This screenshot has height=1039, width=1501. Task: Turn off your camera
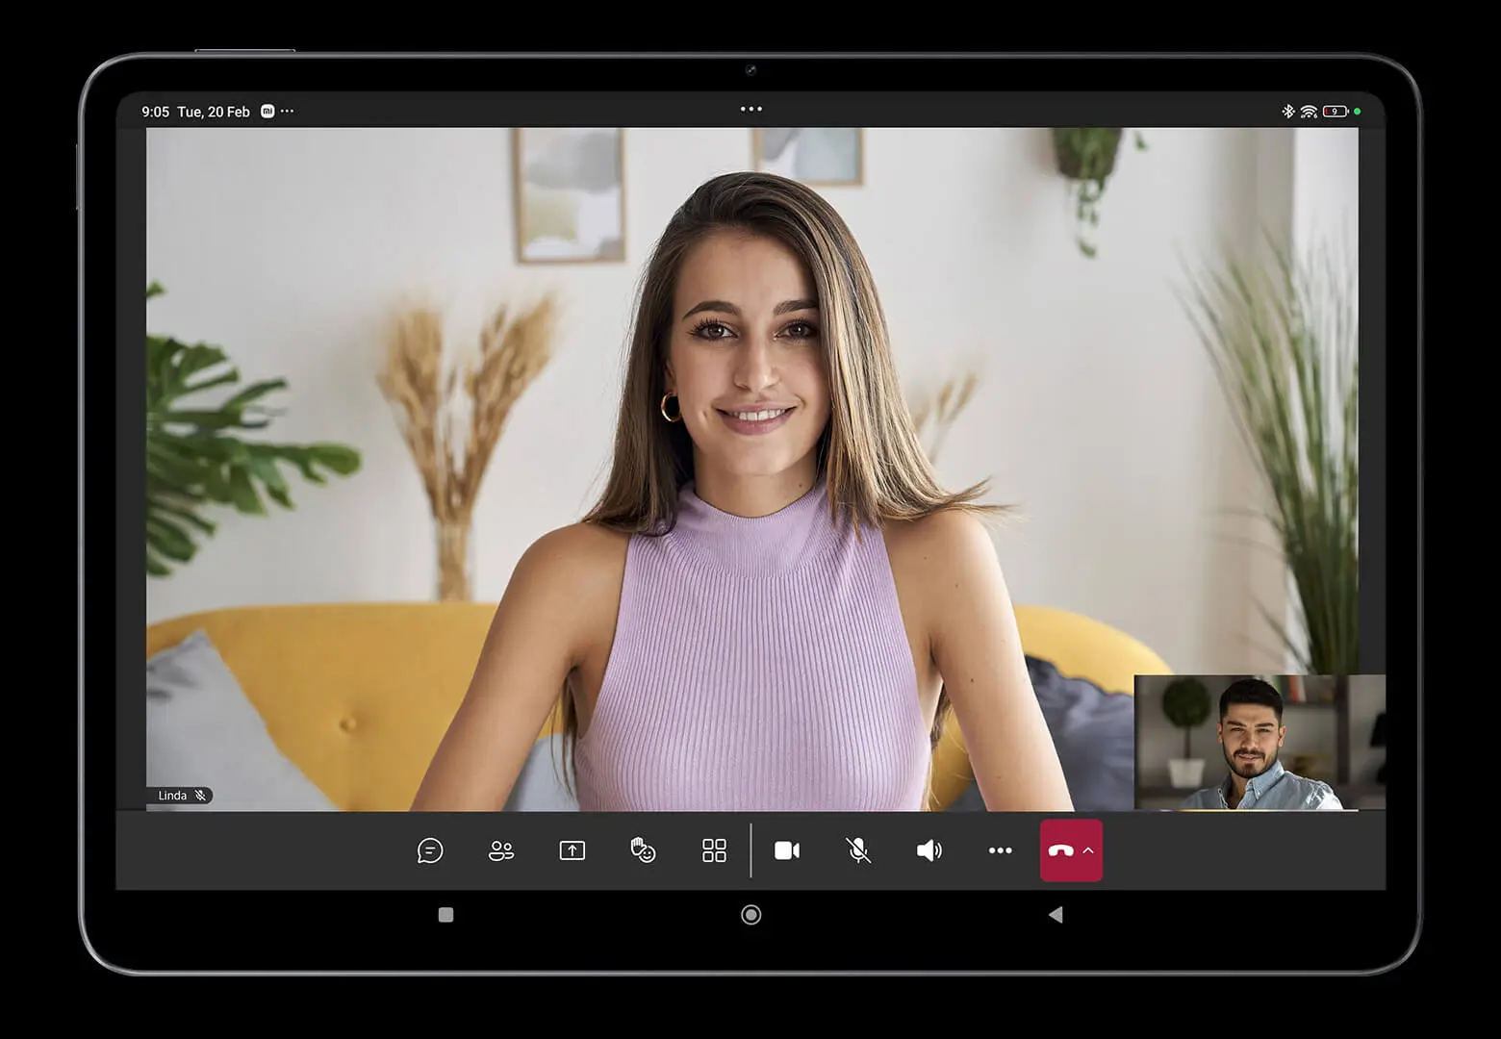point(787,850)
